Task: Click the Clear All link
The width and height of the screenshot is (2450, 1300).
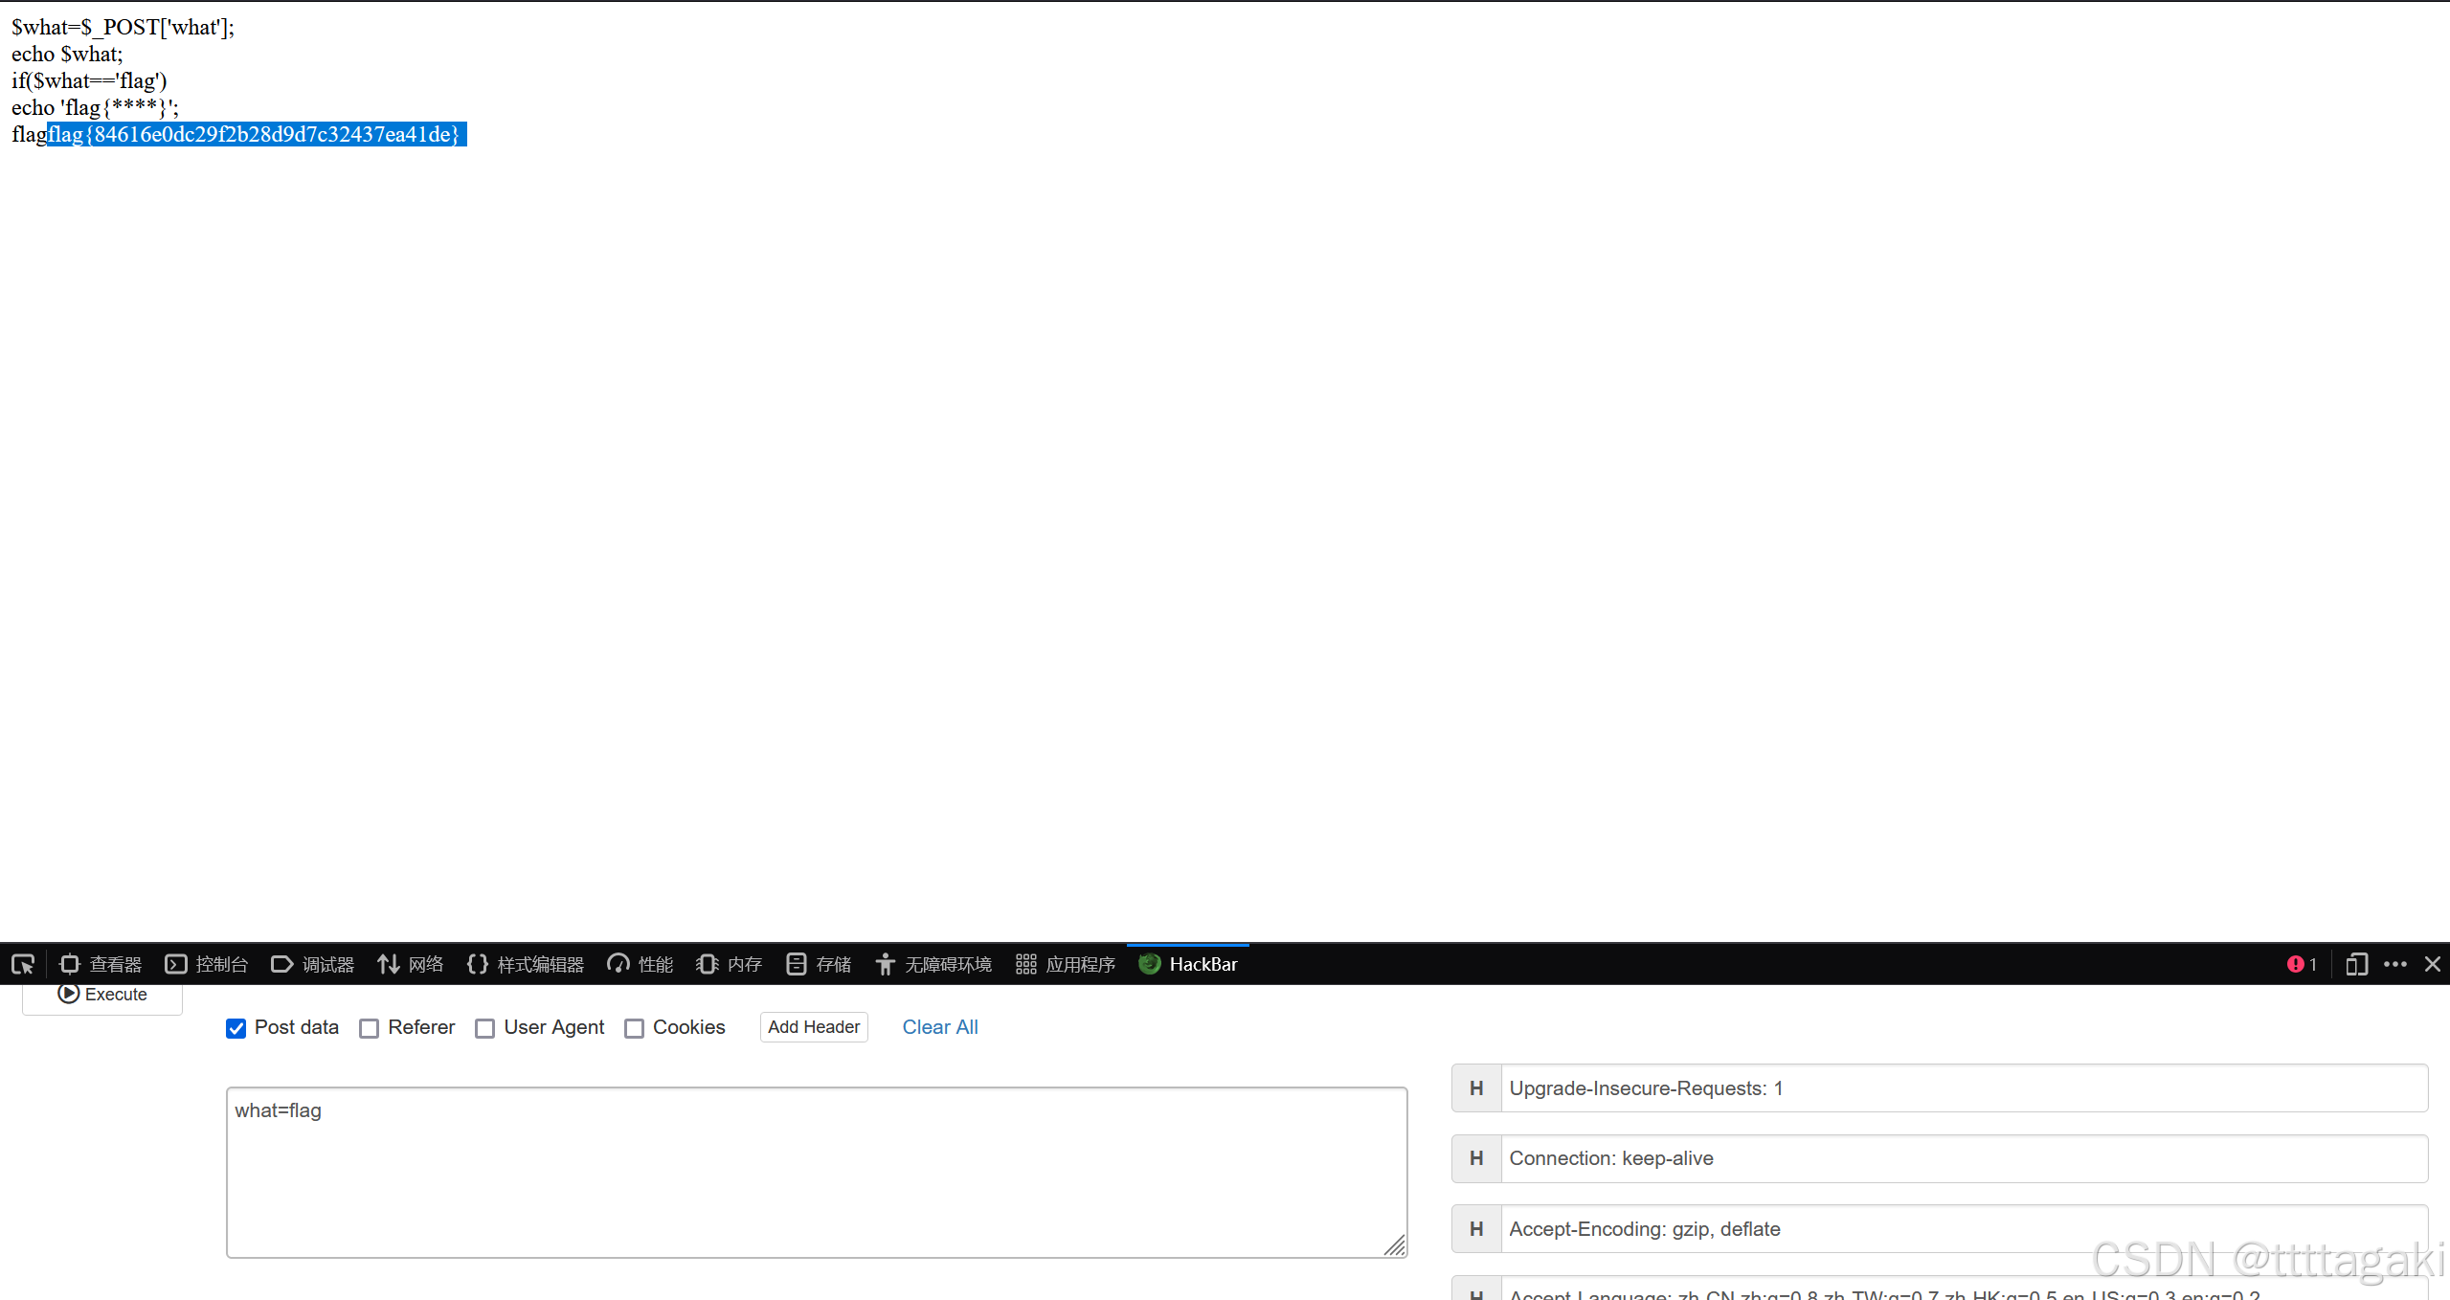Action: [939, 1027]
